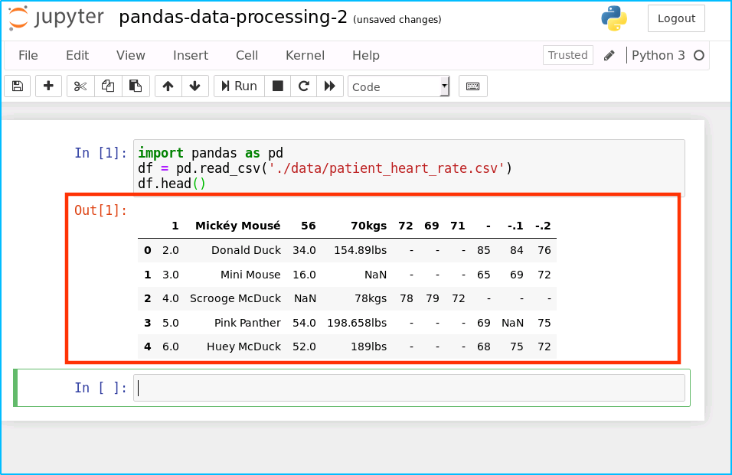Click the In [1] prompt
Viewport: 732px width, 475px height.
100,153
